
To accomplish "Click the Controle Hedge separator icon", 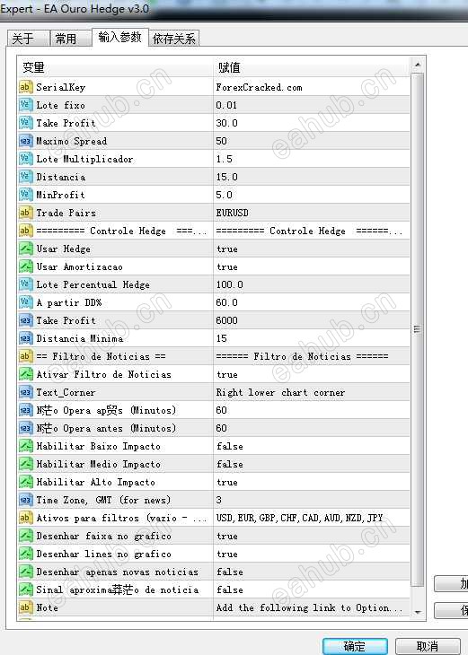I will tap(25, 231).
